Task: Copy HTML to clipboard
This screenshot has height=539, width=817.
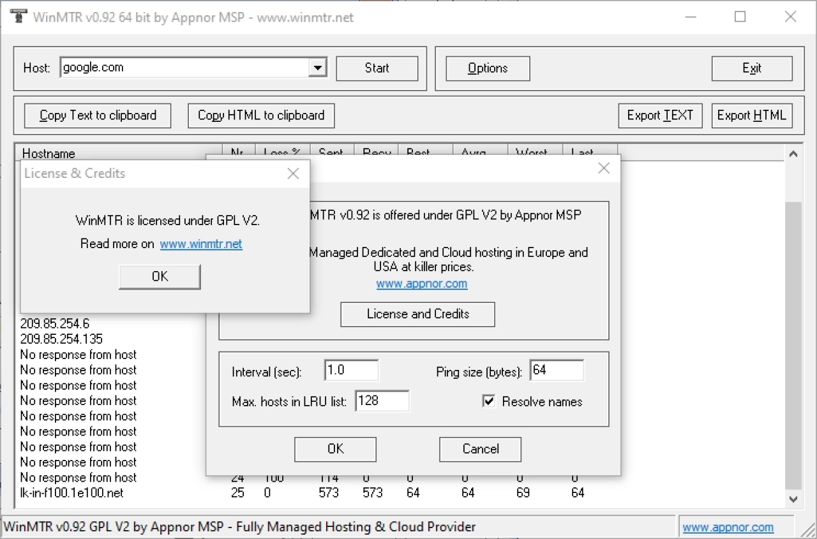Action: pyautogui.click(x=261, y=115)
